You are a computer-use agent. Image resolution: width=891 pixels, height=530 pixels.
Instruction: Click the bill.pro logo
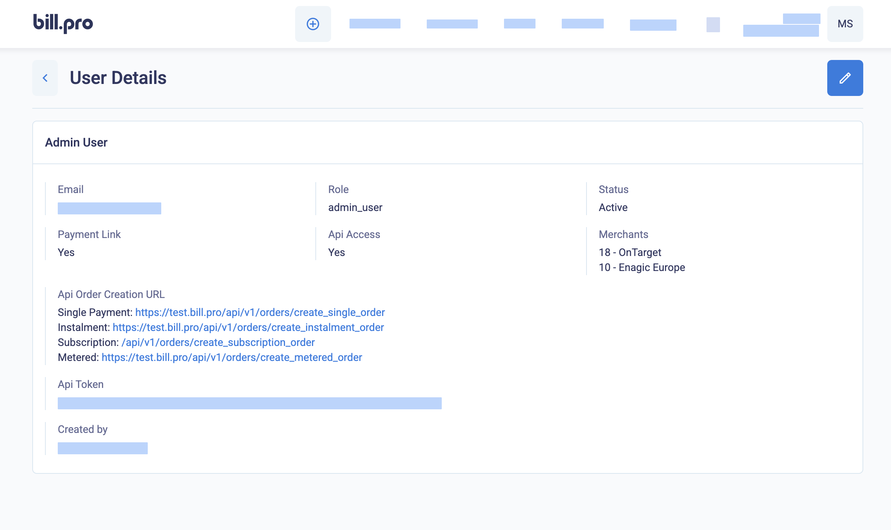coord(63,24)
